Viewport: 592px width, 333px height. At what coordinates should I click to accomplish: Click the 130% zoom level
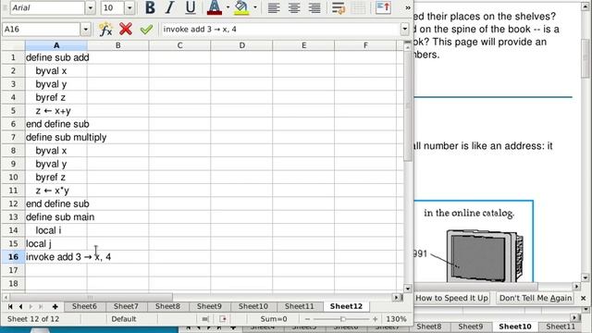396,319
